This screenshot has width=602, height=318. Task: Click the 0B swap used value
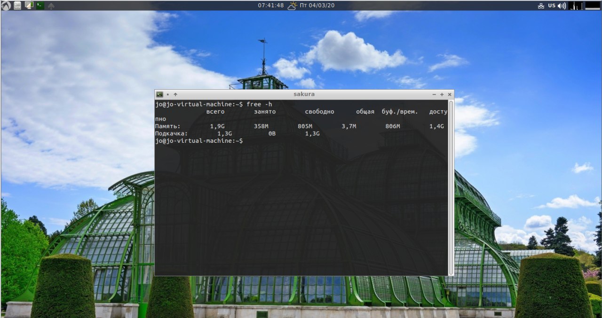(x=272, y=133)
